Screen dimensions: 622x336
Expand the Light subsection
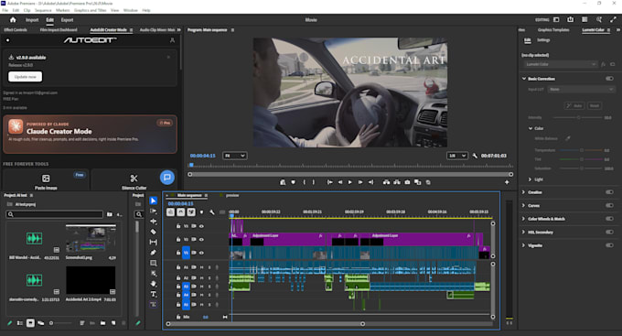tap(530, 179)
